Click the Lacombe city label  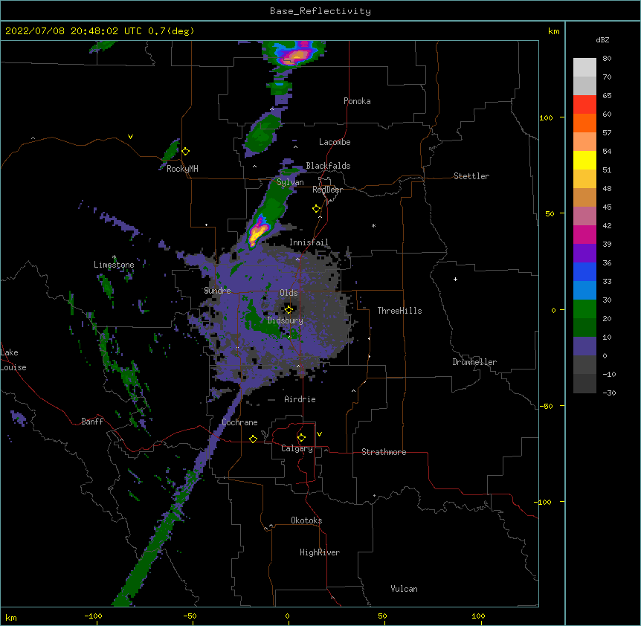click(x=335, y=142)
